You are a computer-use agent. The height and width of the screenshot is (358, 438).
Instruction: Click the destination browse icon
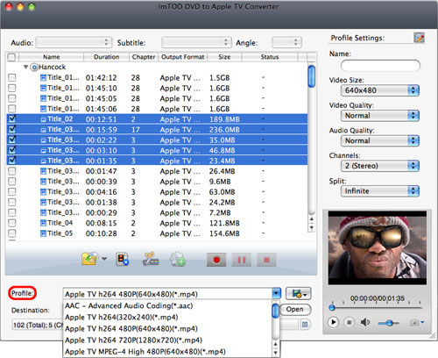point(305,325)
